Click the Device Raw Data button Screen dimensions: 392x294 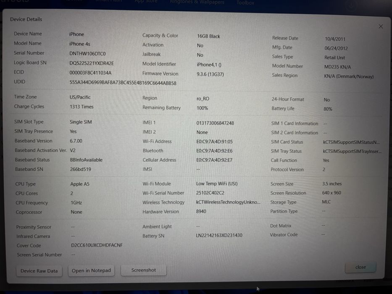(39, 271)
